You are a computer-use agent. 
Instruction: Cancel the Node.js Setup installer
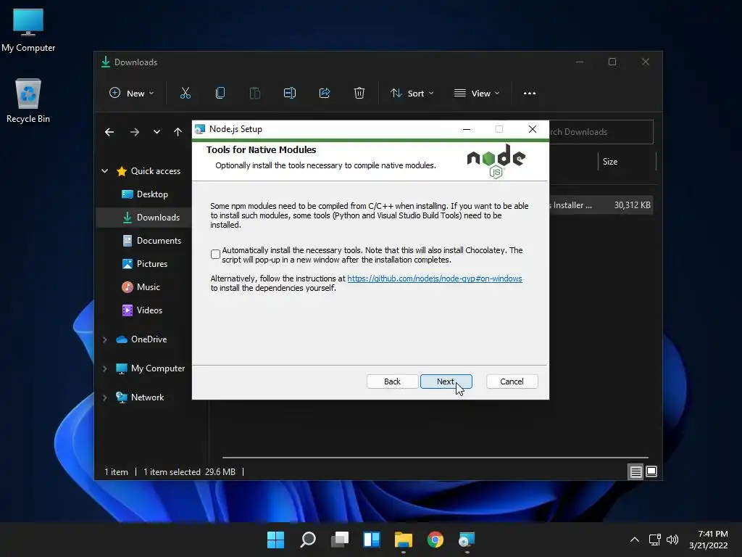click(512, 381)
